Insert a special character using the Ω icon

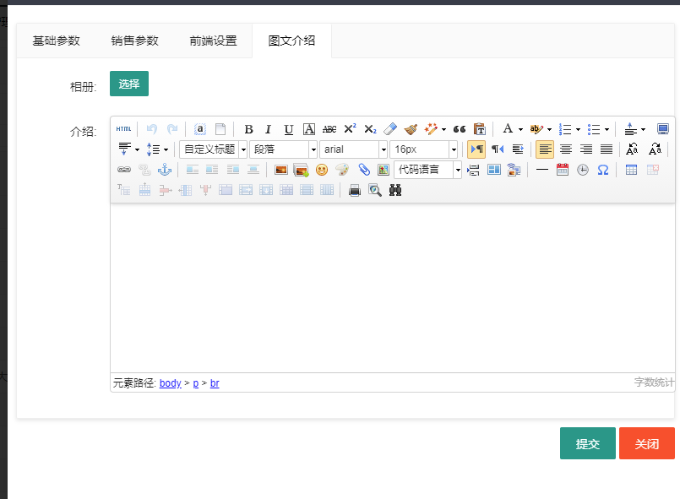(601, 169)
